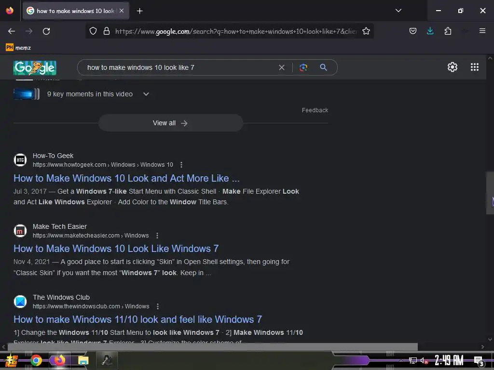
Task: Expand the 9 key moments chevron
Action: (x=146, y=94)
